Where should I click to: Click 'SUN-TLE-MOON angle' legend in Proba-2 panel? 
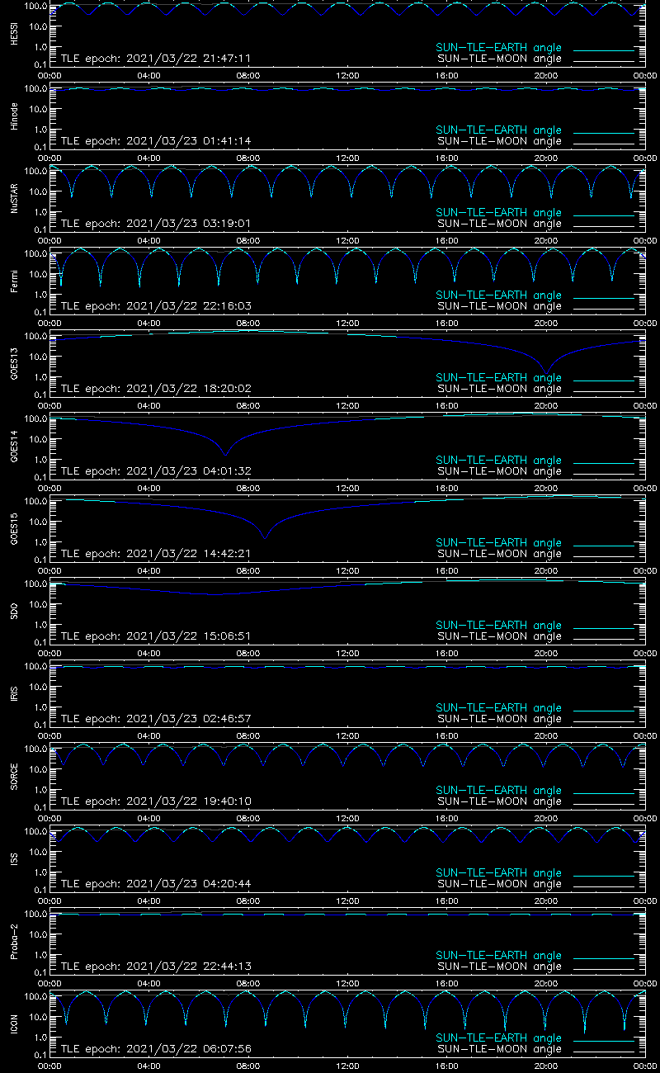(x=498, y=967)
